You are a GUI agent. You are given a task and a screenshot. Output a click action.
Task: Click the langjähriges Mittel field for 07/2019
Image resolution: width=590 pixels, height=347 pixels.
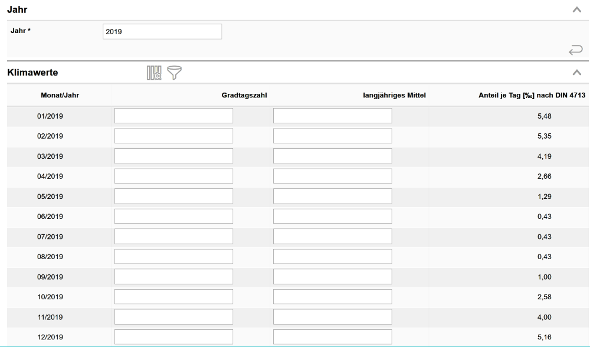click(332, 237)
